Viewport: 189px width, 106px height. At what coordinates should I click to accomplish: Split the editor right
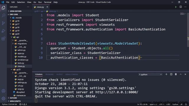pos(180,7)
